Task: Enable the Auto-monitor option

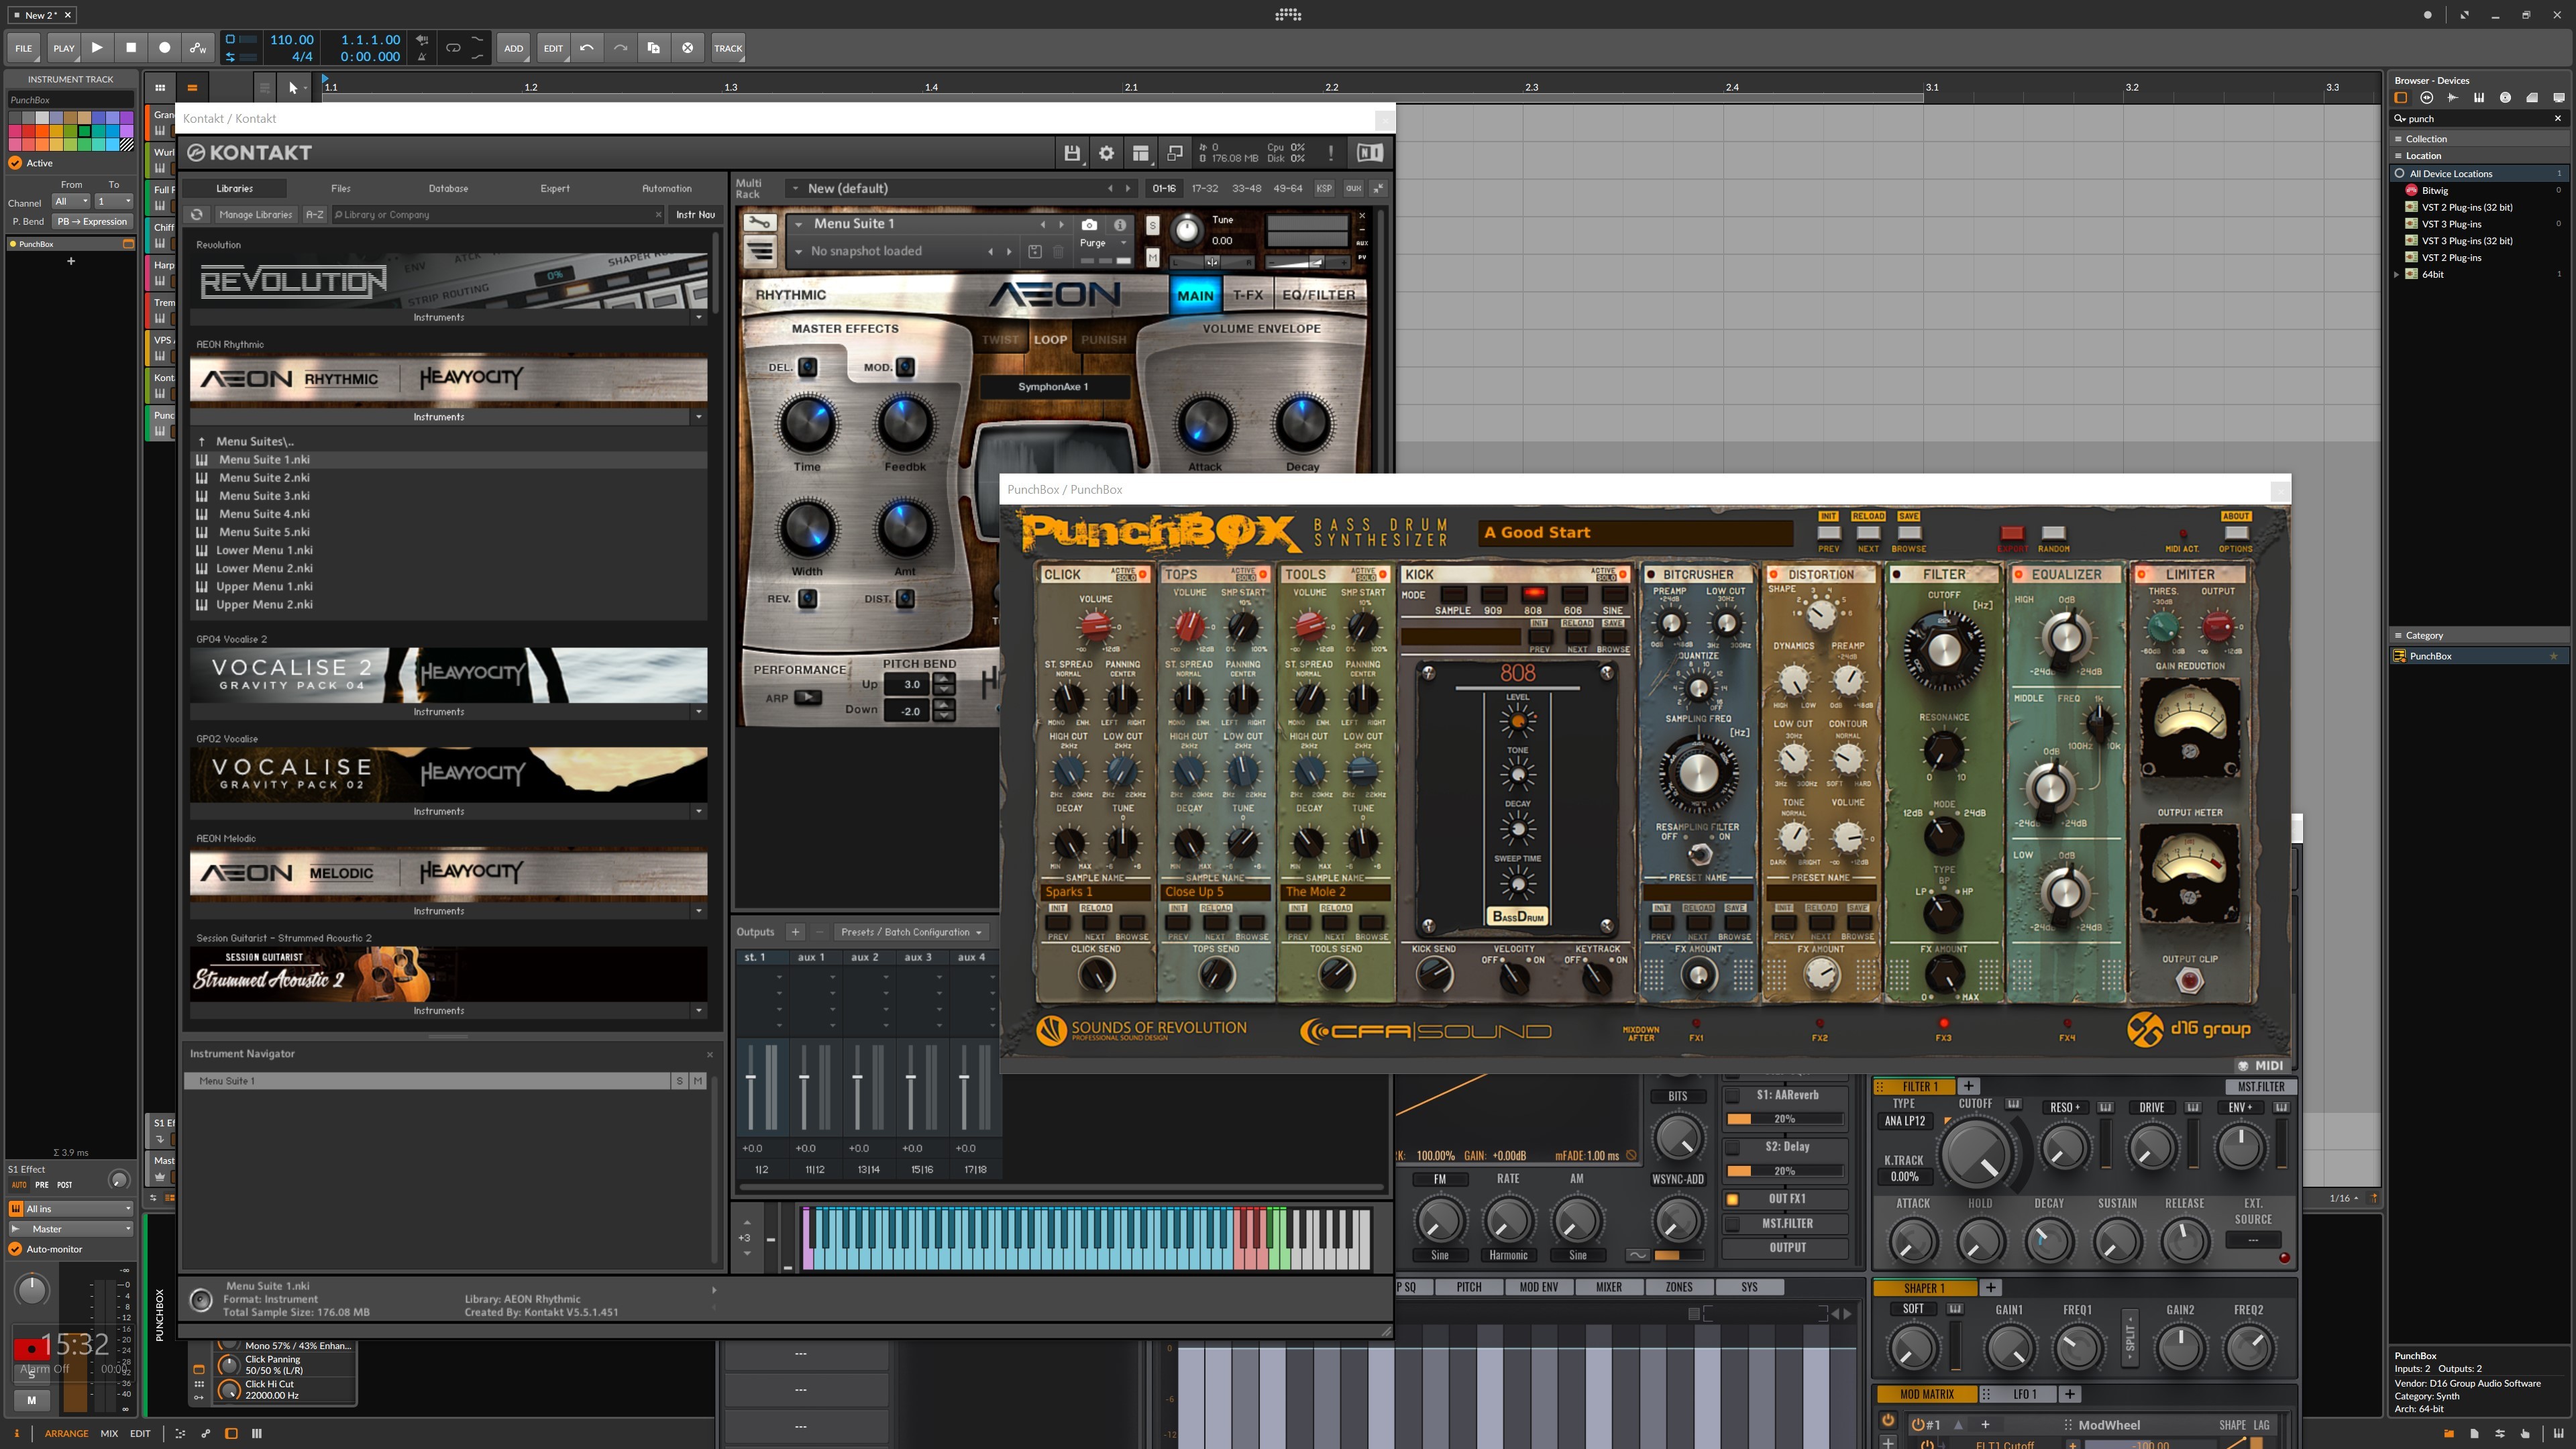Action: [15, 1249]
